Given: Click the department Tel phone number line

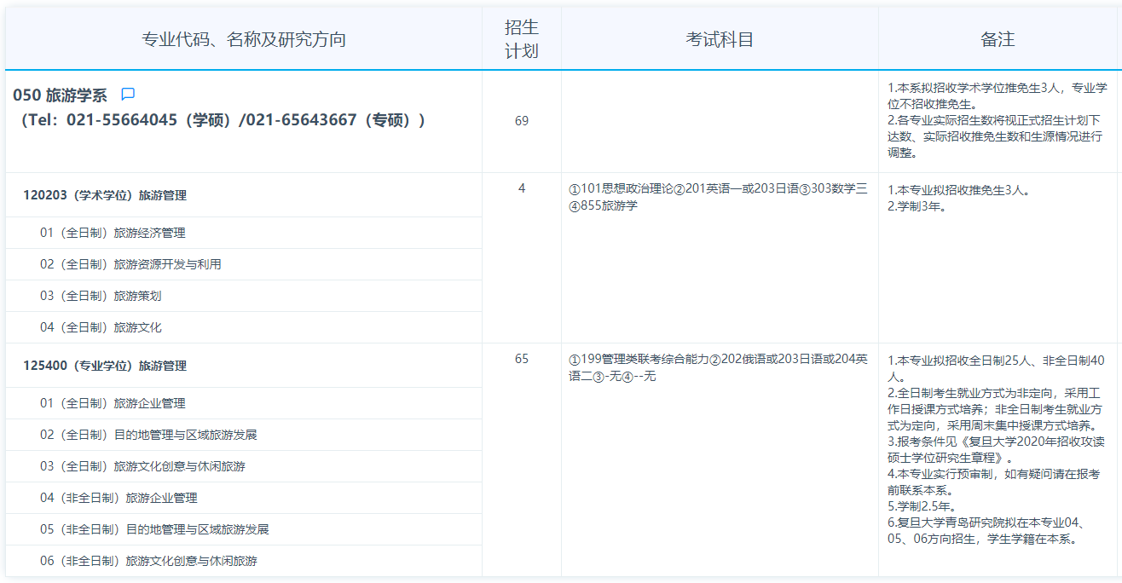Looking at the screenshot, I should click(x=222, y=120).
